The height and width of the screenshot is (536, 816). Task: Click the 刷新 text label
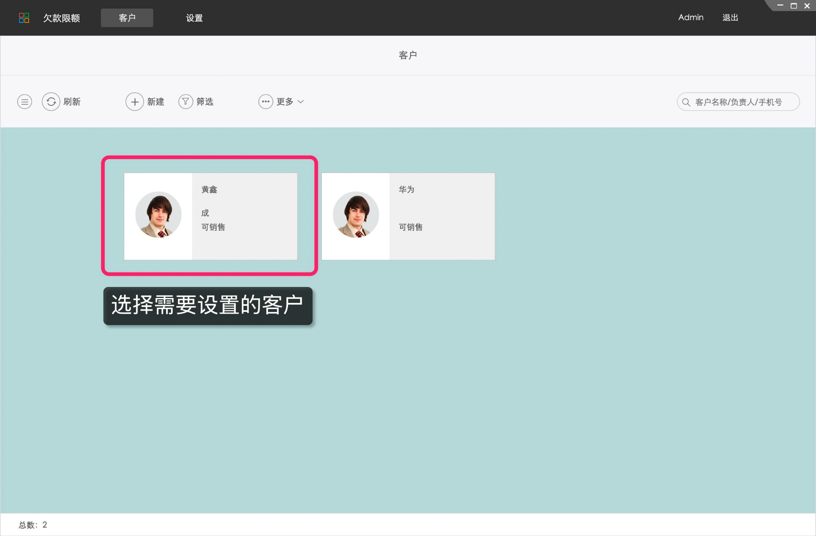coord(72,102)
